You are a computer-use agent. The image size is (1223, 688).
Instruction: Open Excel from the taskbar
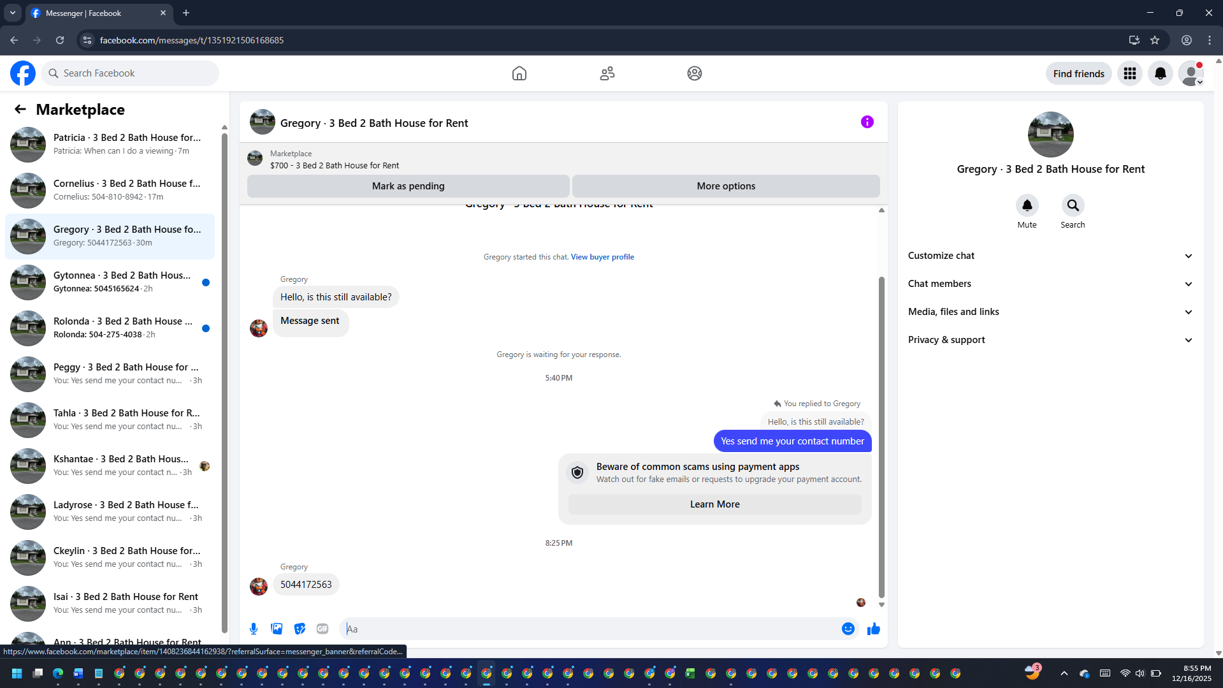click(x=690, y=673)
